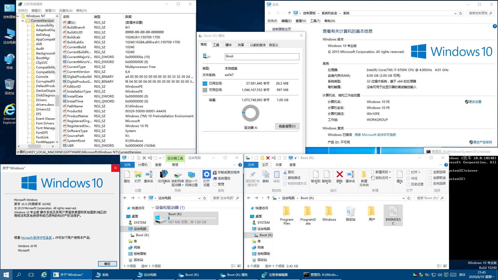Open Network (网络) desktop icon
This screenshot has height=280, width=498.
9,61
